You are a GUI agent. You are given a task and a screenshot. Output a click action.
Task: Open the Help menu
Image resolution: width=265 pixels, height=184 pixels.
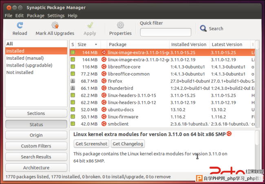73,16
